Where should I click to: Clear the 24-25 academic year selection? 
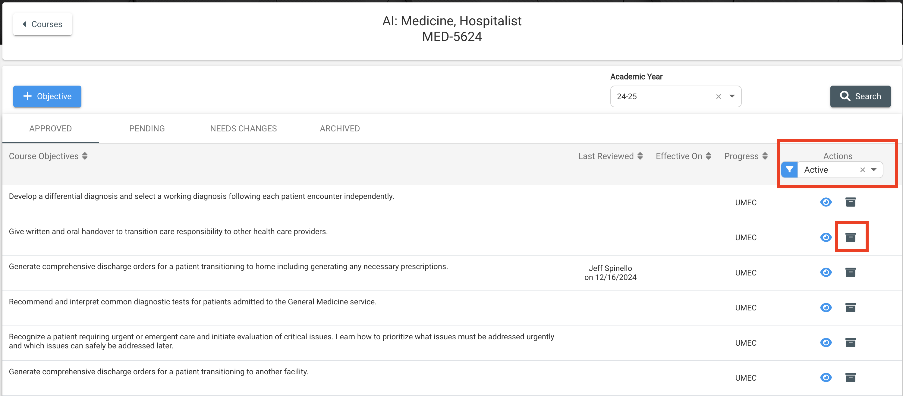[718, 96]
